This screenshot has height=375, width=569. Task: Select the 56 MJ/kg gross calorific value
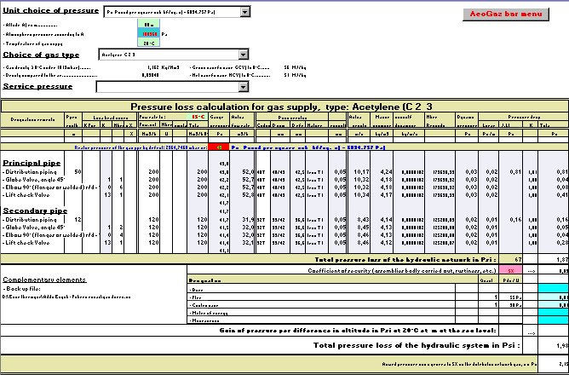(x=295, y=67)
